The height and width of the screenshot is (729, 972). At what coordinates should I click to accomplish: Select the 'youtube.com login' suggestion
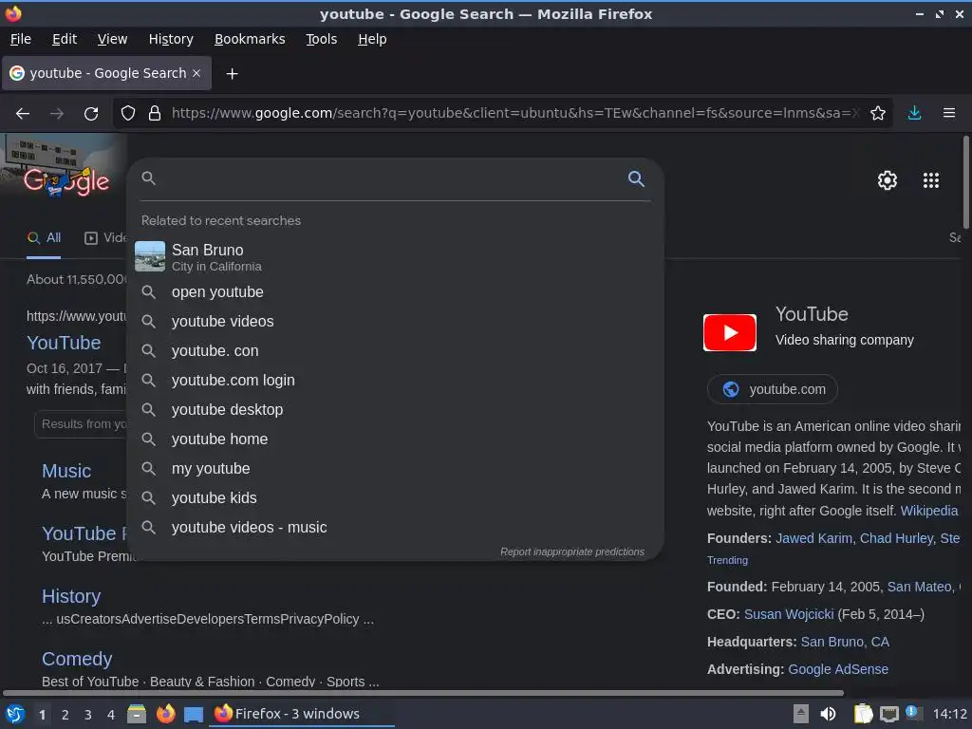coord(396,380)
